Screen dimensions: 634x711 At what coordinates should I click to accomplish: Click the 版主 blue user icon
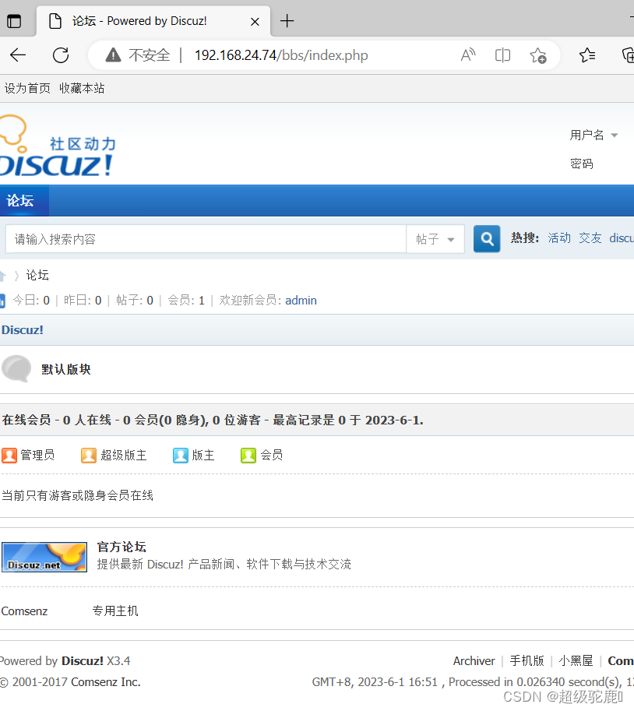[181, 456]
